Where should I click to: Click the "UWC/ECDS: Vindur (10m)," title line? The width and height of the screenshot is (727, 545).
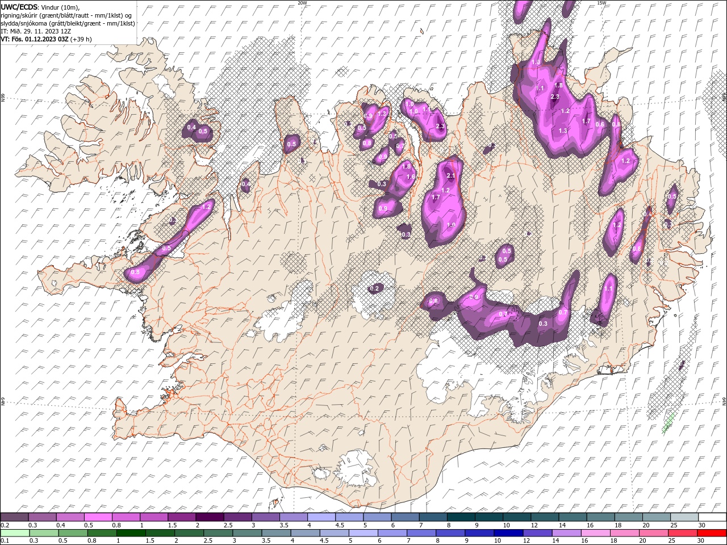click(x=40, y=7)
